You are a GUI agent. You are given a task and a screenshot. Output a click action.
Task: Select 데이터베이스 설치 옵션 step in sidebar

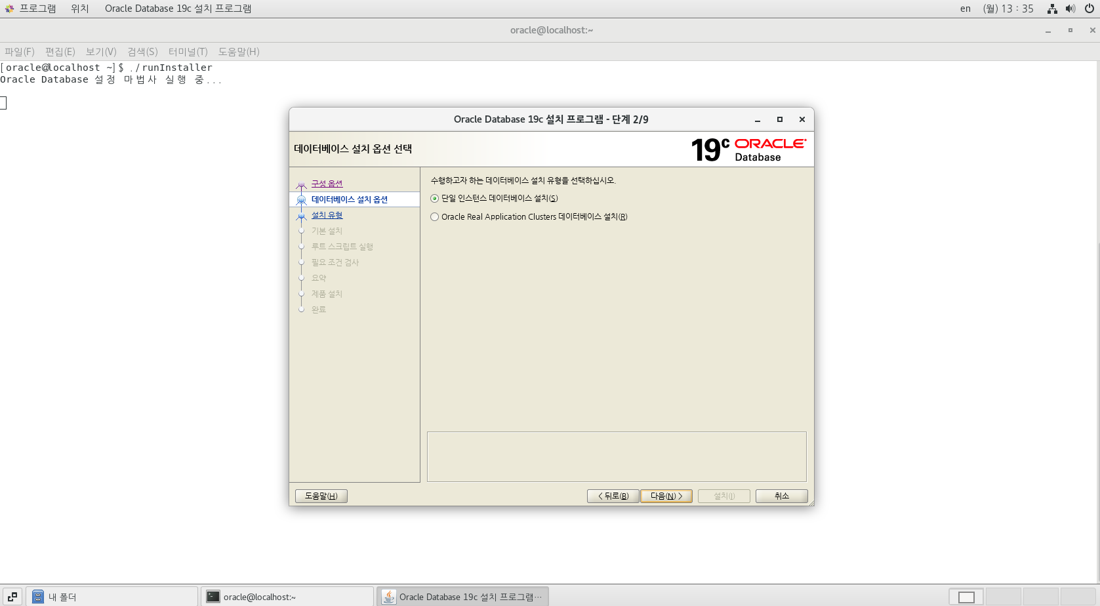pos(350,199)
